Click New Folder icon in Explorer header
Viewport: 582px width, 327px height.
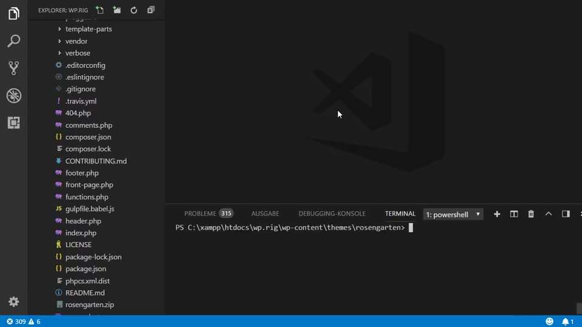click(x=116, y=10)
